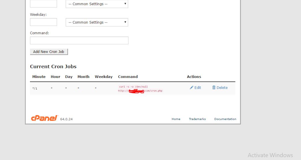Click the Day column header
Image resolution: width=301 pixels, height=160 pixels.
[x=69, y=77]
